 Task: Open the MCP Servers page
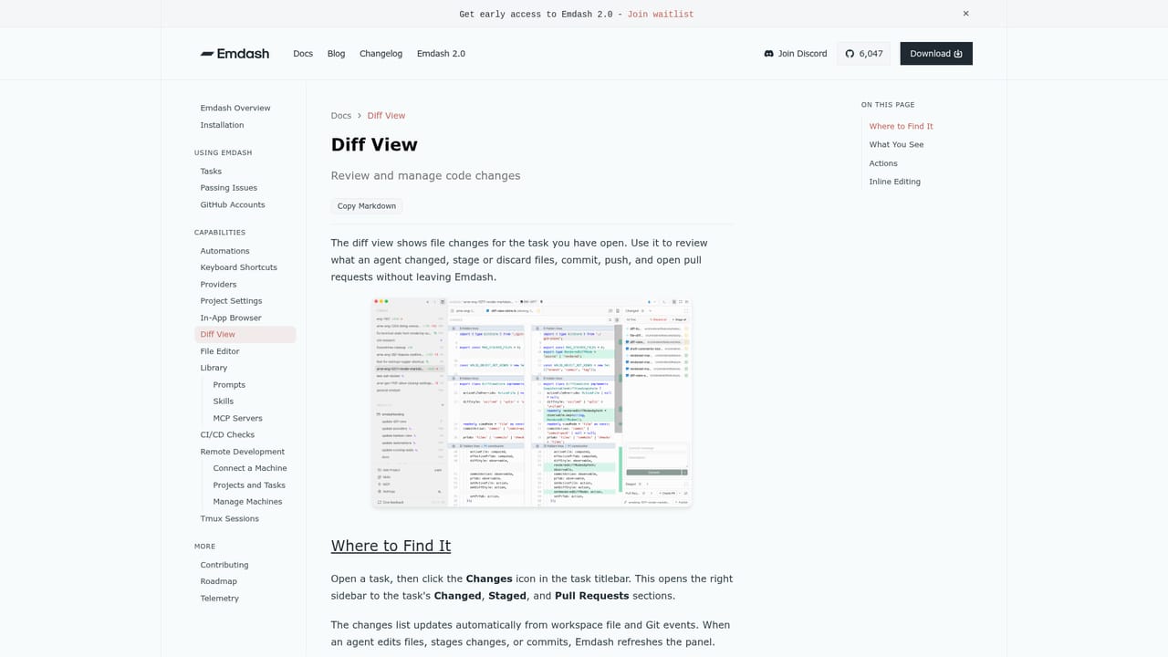[x=237, y=418]
